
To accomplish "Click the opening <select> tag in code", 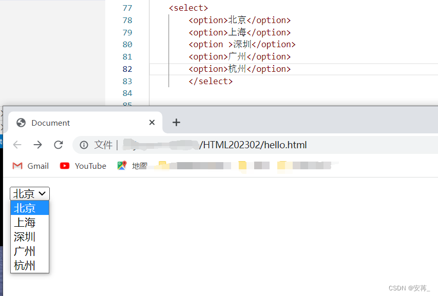I will [x=188, y=8].
